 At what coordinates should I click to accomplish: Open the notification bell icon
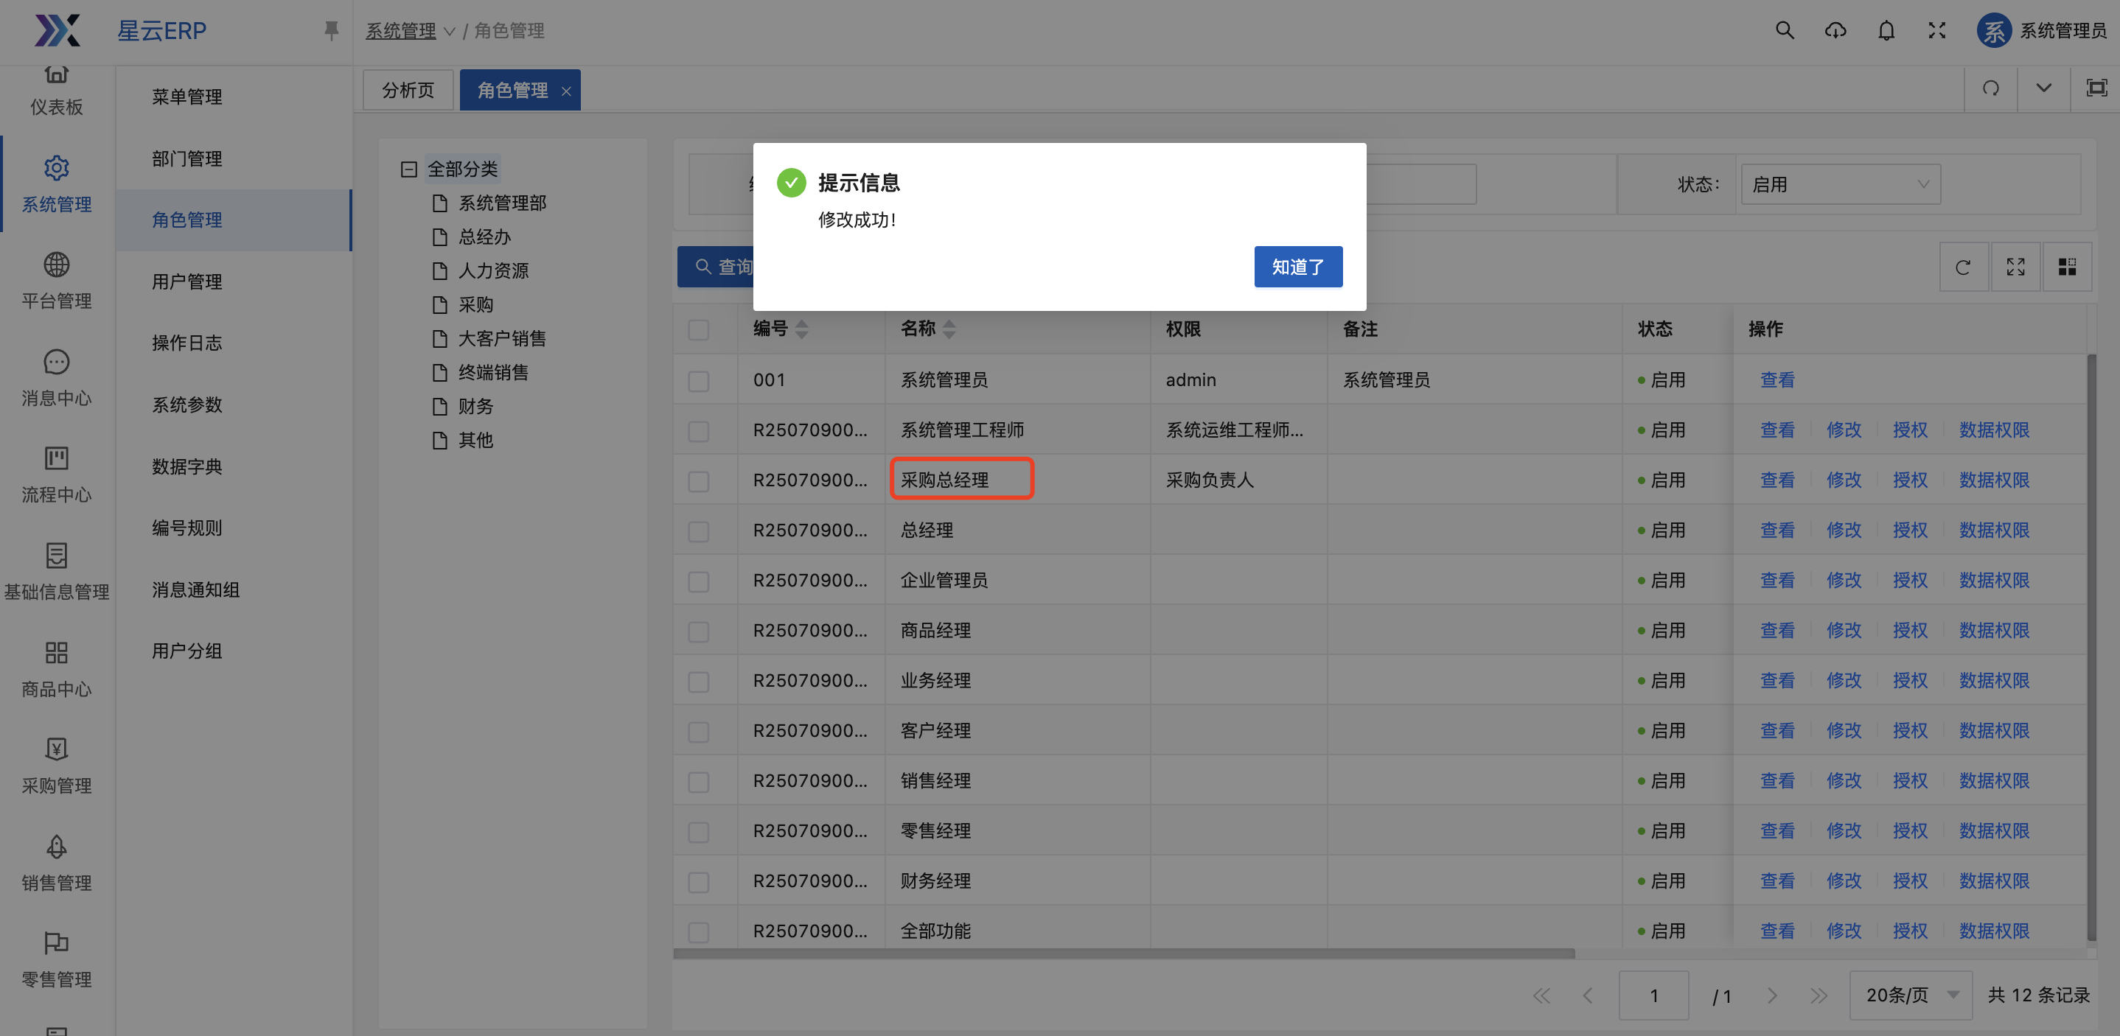coord(1886,30)
